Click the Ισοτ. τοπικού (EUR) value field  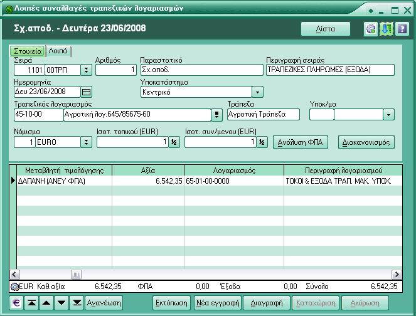click(x=132, y=142)
